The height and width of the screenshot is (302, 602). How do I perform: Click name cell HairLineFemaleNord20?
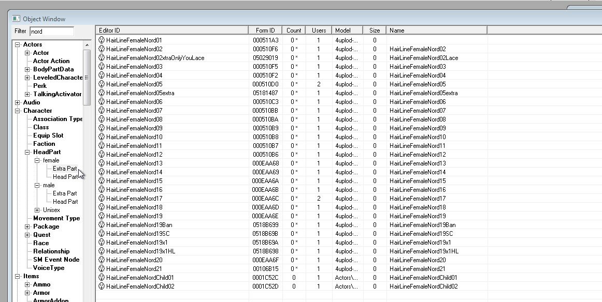click(418, 260)
